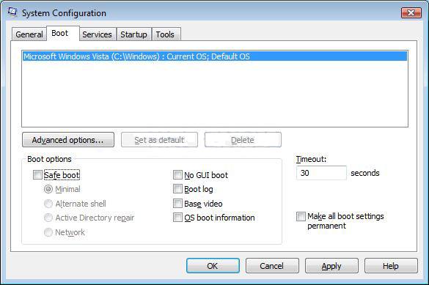Open Advanced options dialog

(68, 140)
